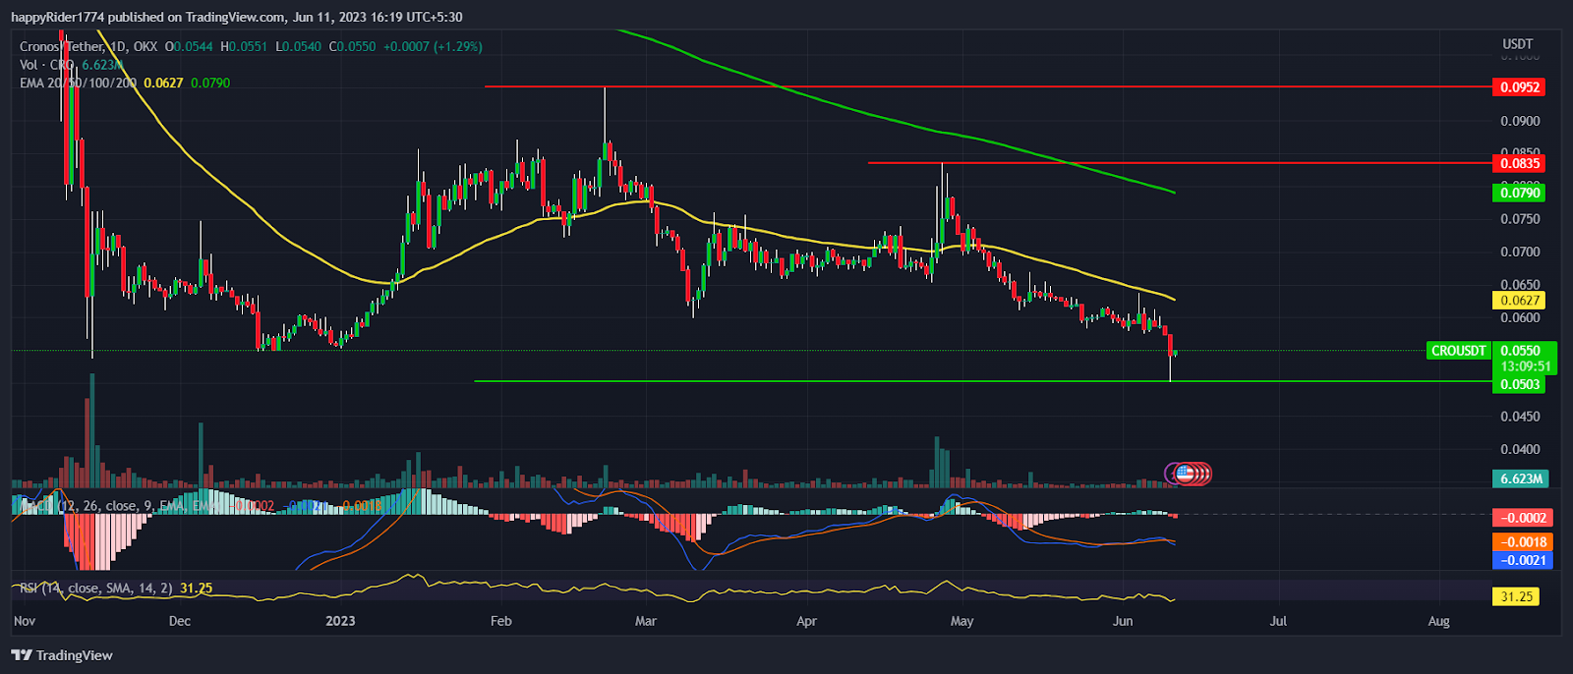The image size is (1573, 674).
Task: Click the Feb label on time axis
Action: point(500,621)
